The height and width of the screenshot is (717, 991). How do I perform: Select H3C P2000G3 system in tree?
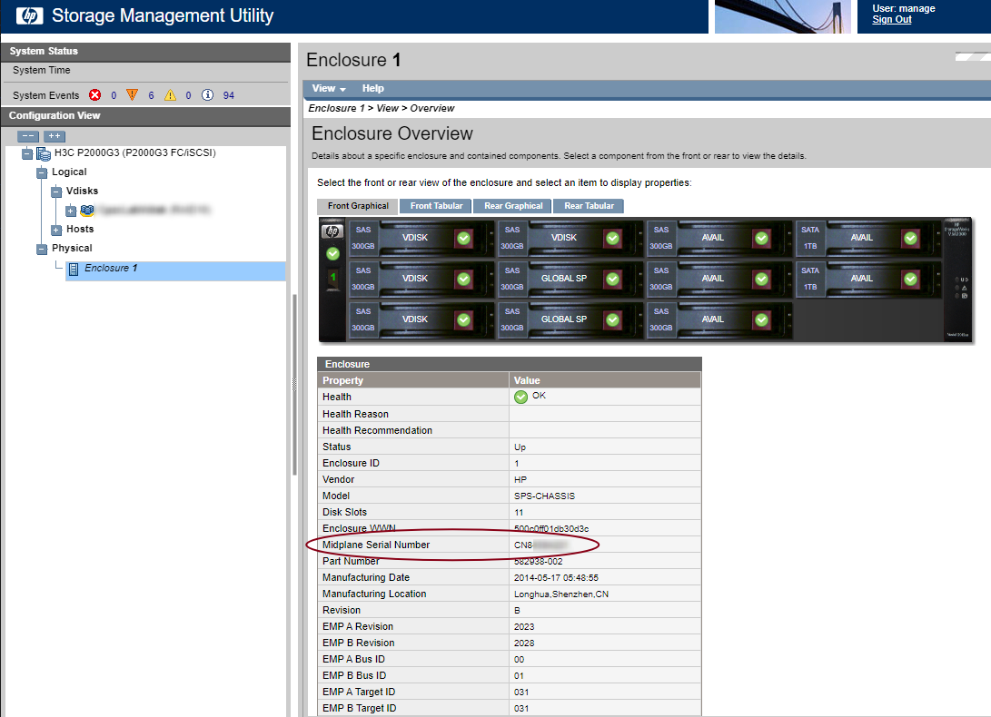click(x=134, y=152)
